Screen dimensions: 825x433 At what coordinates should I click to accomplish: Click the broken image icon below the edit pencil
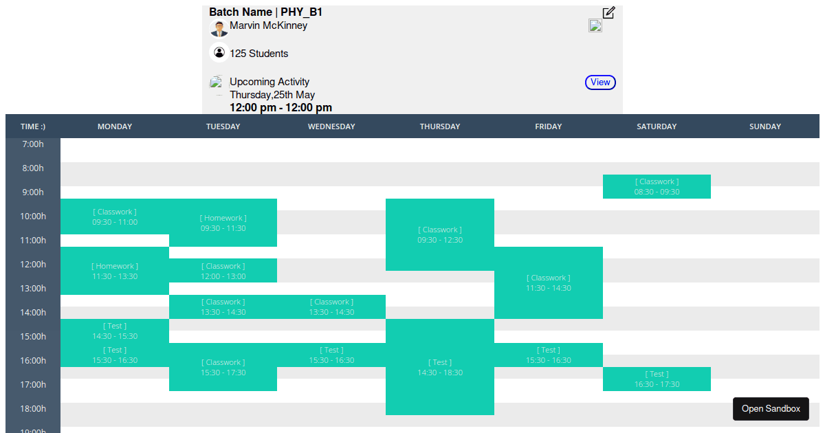click(595, 26)
